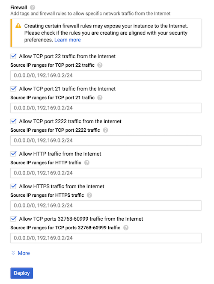214x284 pixels.
Task: Open help for HTTPS traffic source ranges
Action: point(89,195)
